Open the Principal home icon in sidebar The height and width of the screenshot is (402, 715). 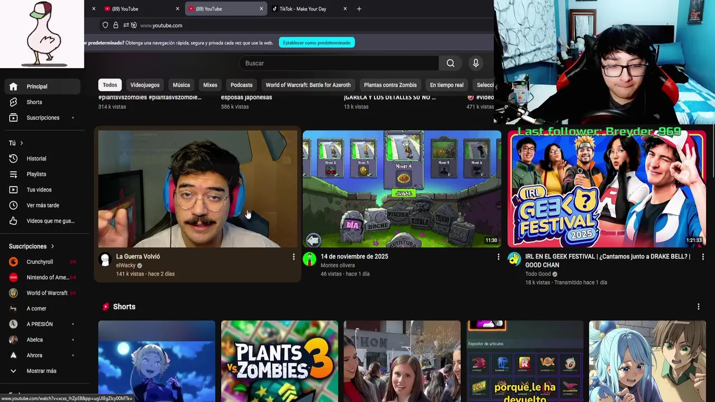click(x=13, y=87)
